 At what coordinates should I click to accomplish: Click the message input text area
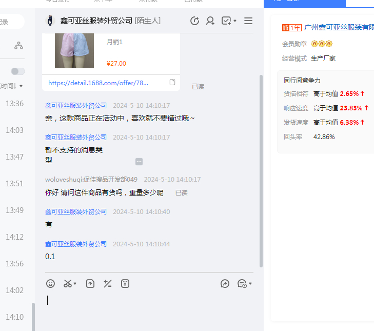[x=149, y=308]
